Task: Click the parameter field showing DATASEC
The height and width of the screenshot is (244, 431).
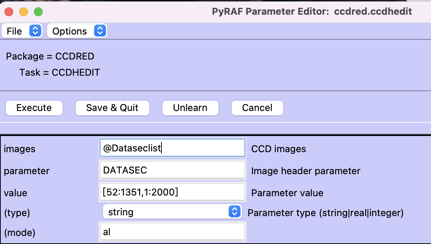Action: [172, 171]
